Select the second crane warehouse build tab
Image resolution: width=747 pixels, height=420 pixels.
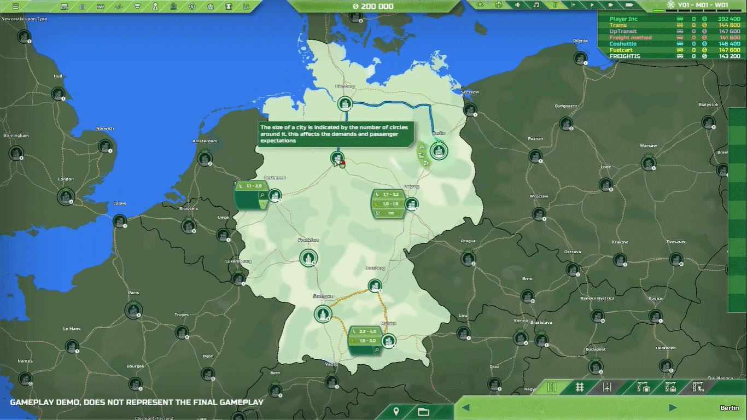click(x=671, y=387)
